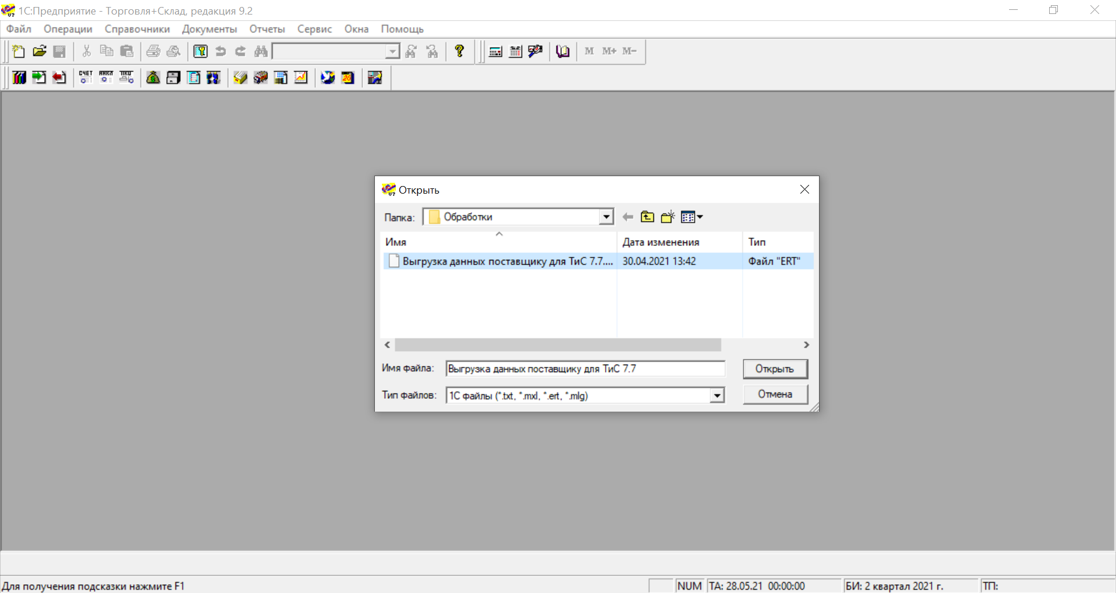Click the Отмена button

775,394
